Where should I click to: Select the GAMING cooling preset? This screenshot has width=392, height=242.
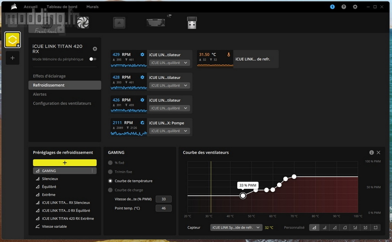coord(65,170)
